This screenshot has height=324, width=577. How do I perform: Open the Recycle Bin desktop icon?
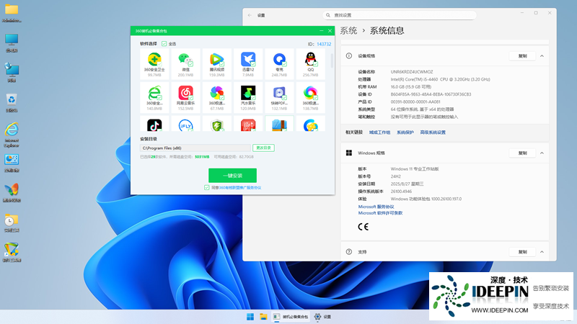coord(12,102)
